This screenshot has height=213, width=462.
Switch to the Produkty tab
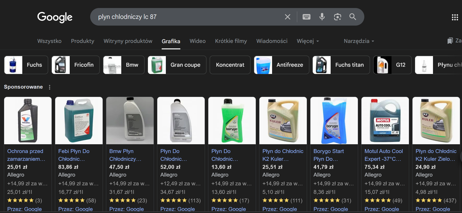(83, 41)
